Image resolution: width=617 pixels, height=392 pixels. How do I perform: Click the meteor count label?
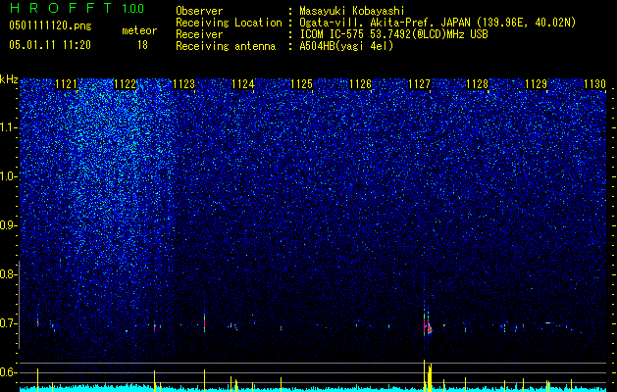(x=139, y=30)
